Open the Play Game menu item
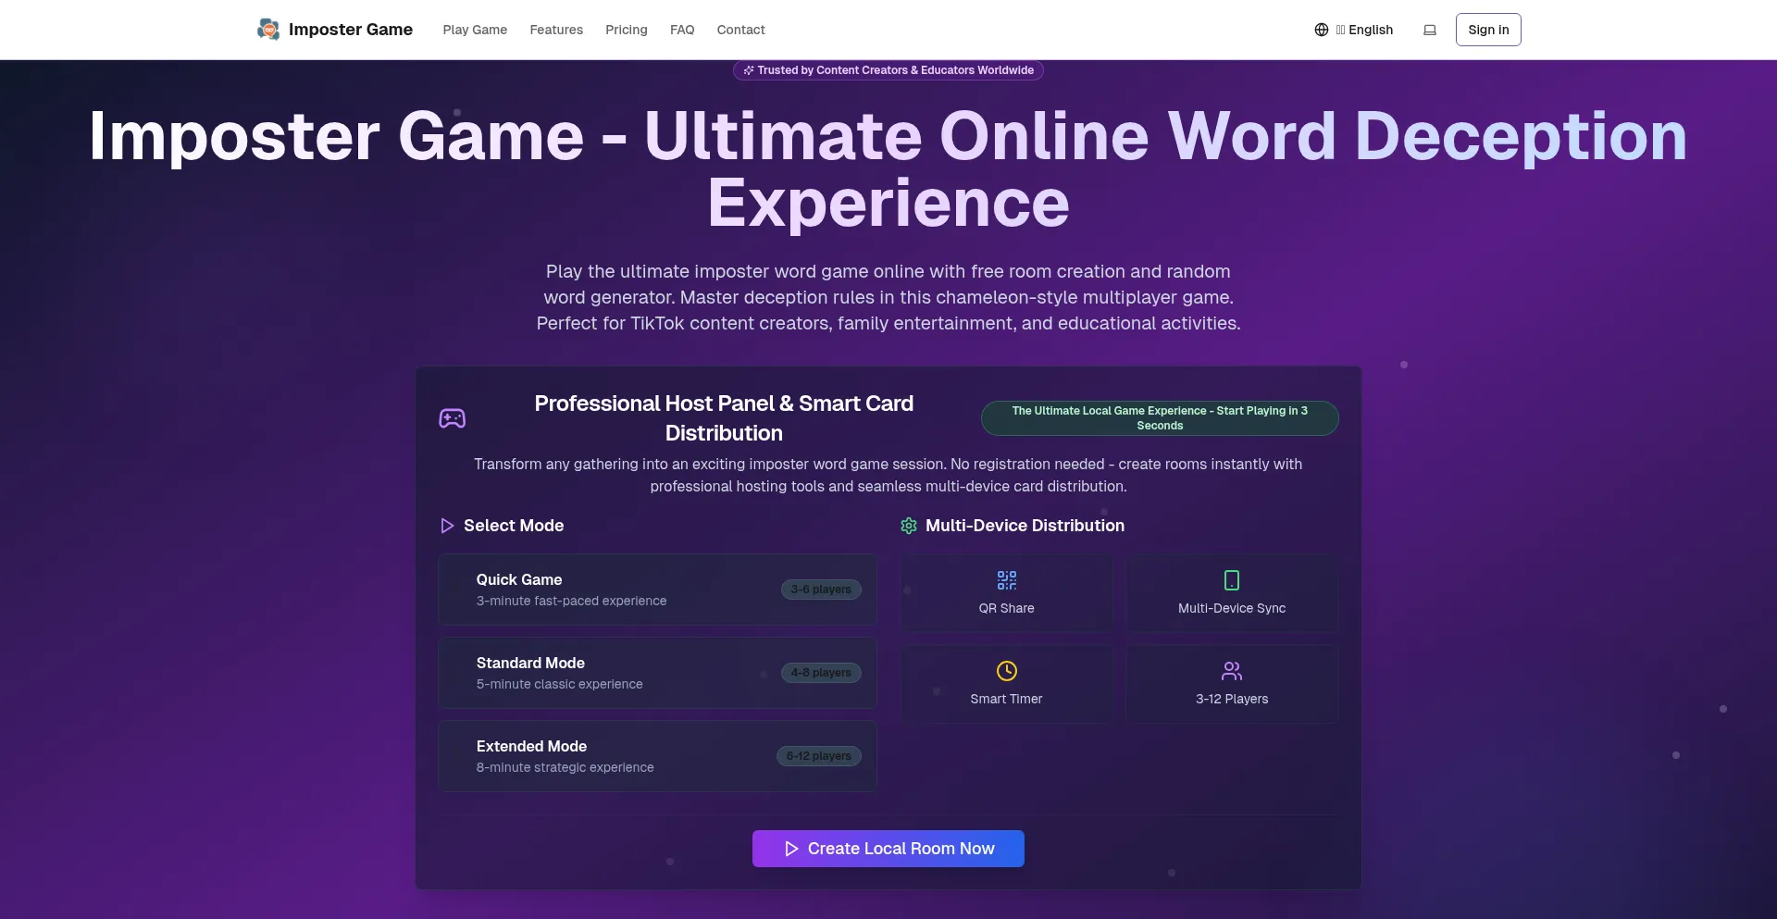 (475, 30)
